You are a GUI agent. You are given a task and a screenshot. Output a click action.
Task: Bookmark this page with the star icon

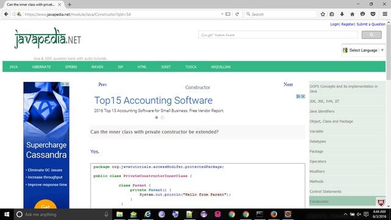tap(323, 14)
